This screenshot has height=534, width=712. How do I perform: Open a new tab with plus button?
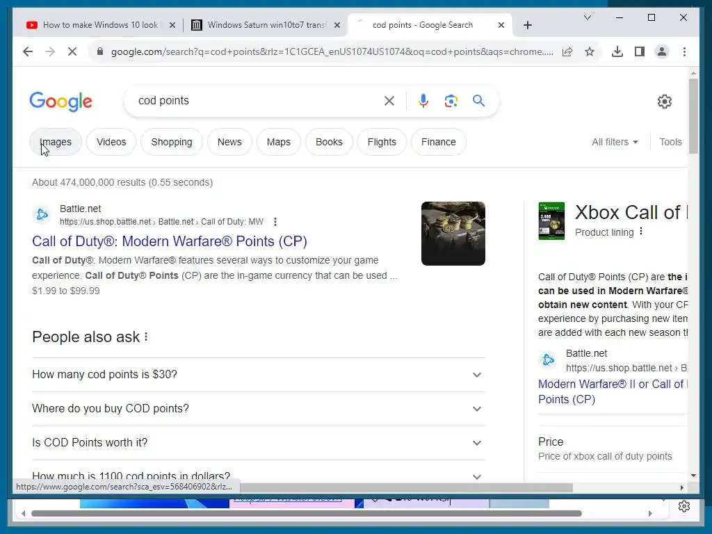click(527, 25)
